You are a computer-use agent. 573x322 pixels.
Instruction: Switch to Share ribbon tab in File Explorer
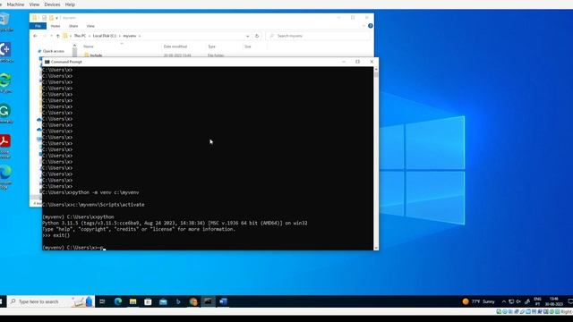(73, 26)
